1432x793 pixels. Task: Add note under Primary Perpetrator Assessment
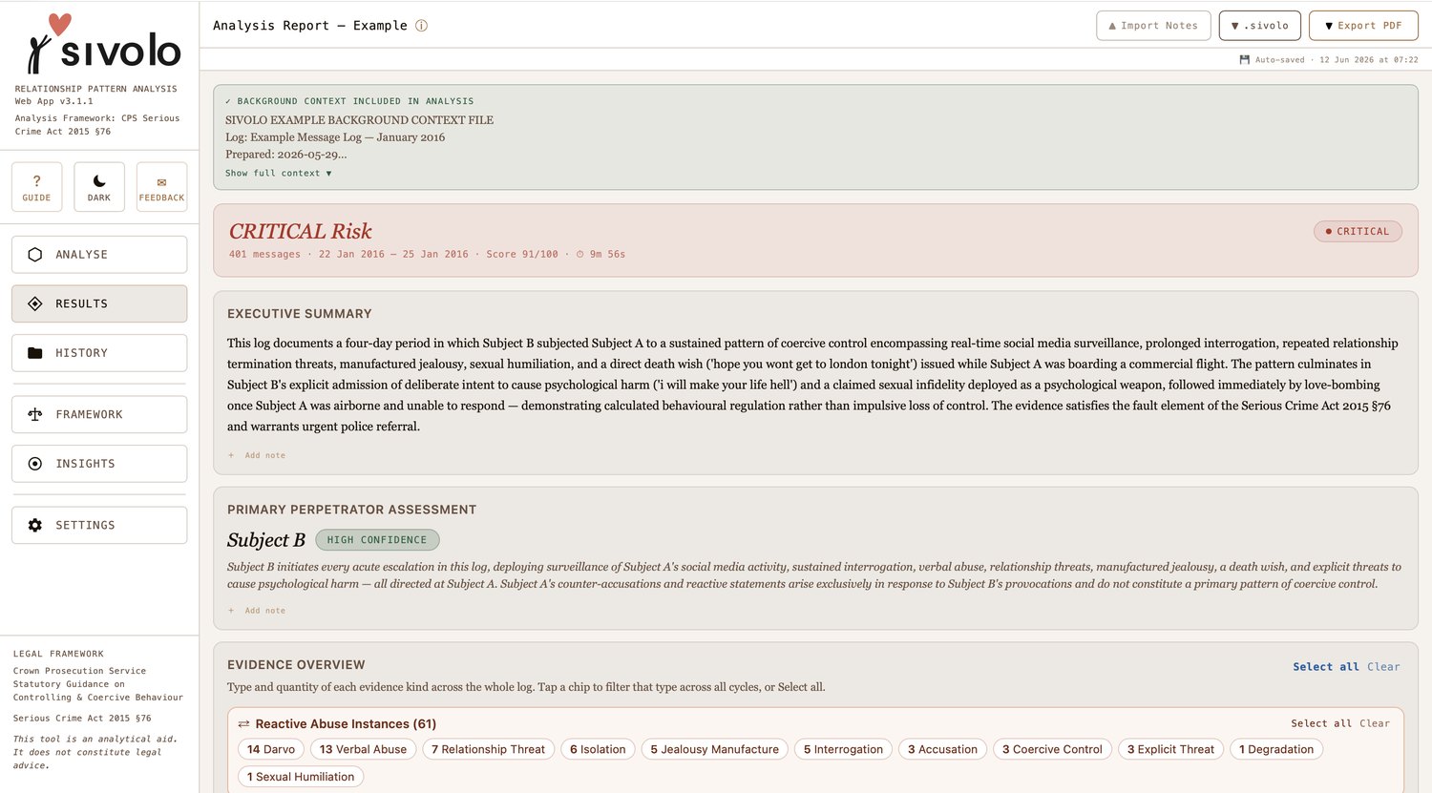(257, 611)
